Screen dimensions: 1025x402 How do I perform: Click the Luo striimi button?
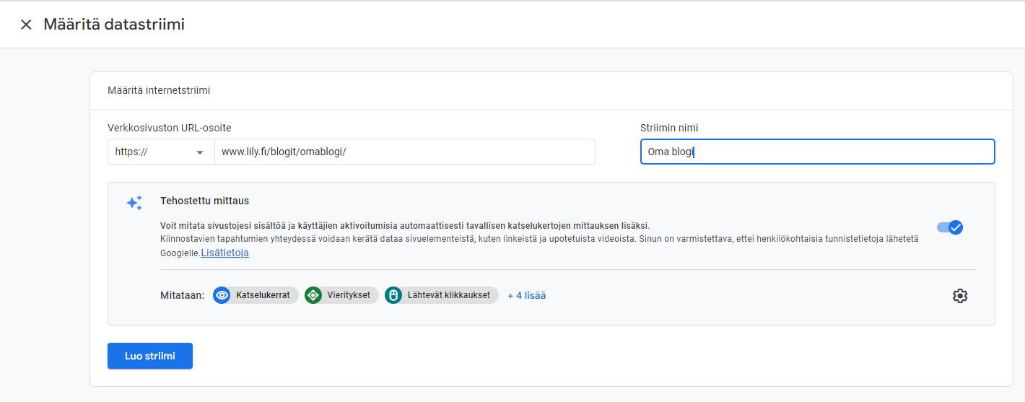[150, 356]
